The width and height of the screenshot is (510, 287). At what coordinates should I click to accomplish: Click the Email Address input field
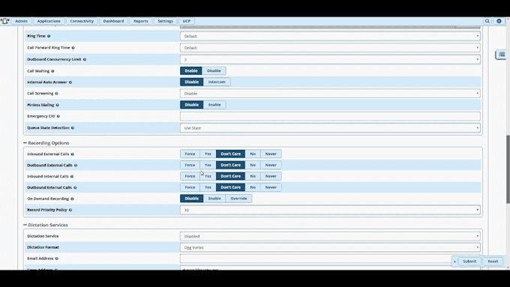tap(330, 259)
